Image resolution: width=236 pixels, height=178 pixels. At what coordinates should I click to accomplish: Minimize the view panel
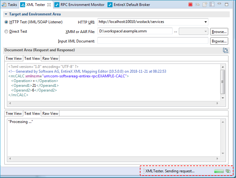(x=219, y=3)
